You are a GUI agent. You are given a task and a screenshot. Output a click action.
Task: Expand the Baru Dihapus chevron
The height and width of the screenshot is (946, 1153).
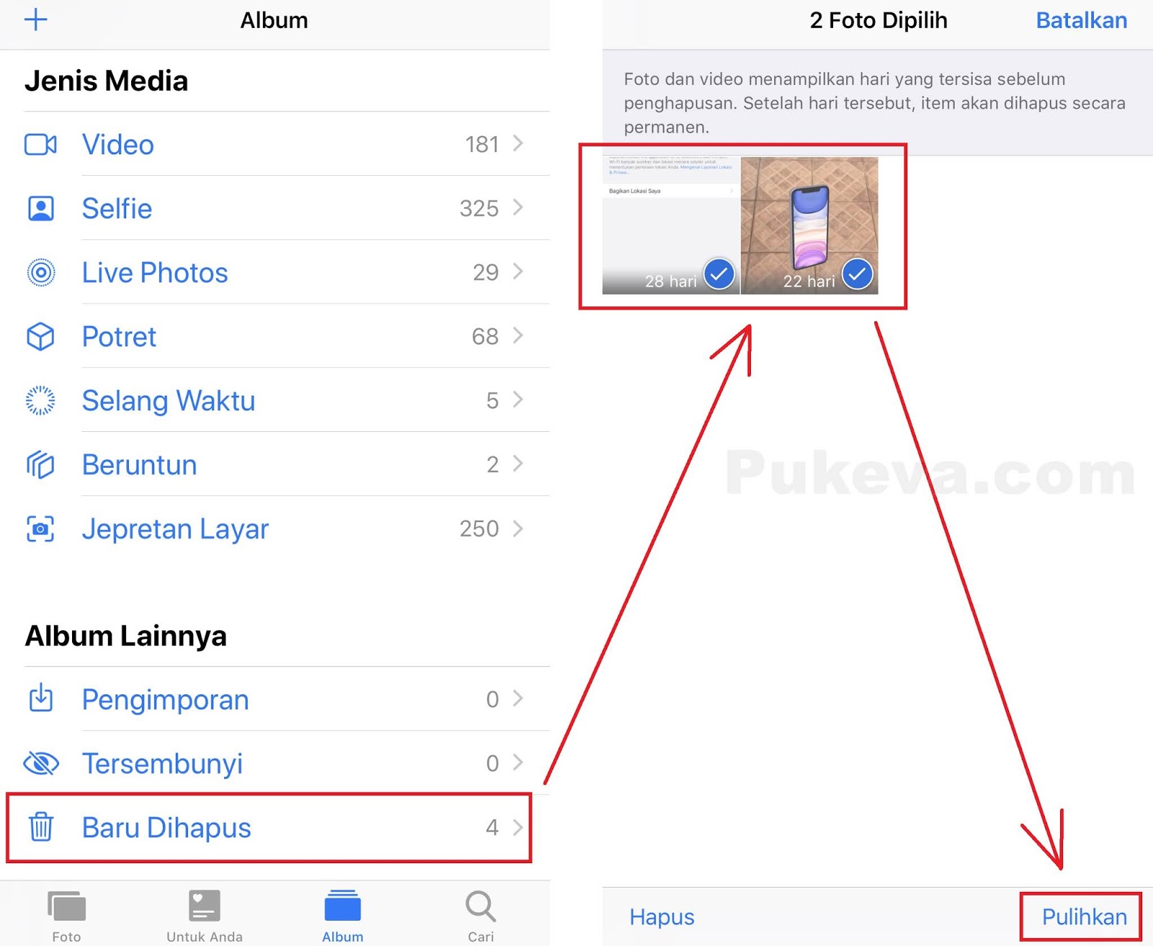click(x=517, y=827)
